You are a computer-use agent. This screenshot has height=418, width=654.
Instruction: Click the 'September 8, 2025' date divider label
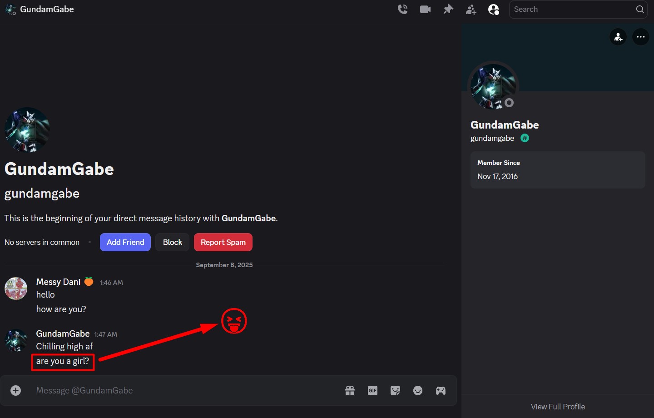(x=224, y=265)
